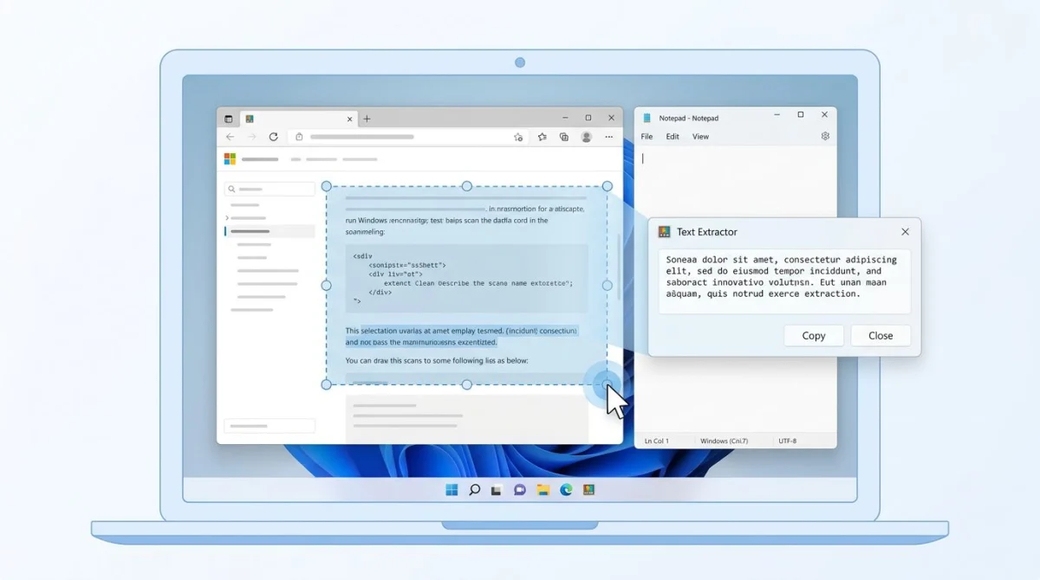Click the Text Extractor app icon
Image resolution: width=1040 pixels, height=580 pixels.
[x=665, y=232]
